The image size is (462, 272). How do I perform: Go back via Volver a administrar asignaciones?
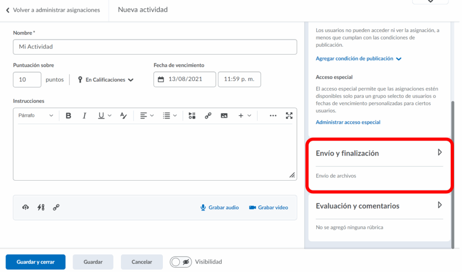tap(53, 10)
